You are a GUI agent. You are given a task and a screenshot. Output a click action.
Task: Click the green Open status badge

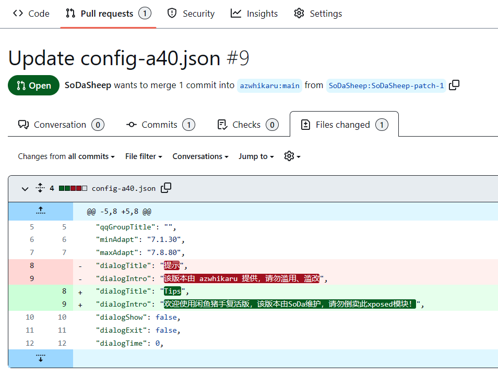pyautogui.click(x=33, y=86)
